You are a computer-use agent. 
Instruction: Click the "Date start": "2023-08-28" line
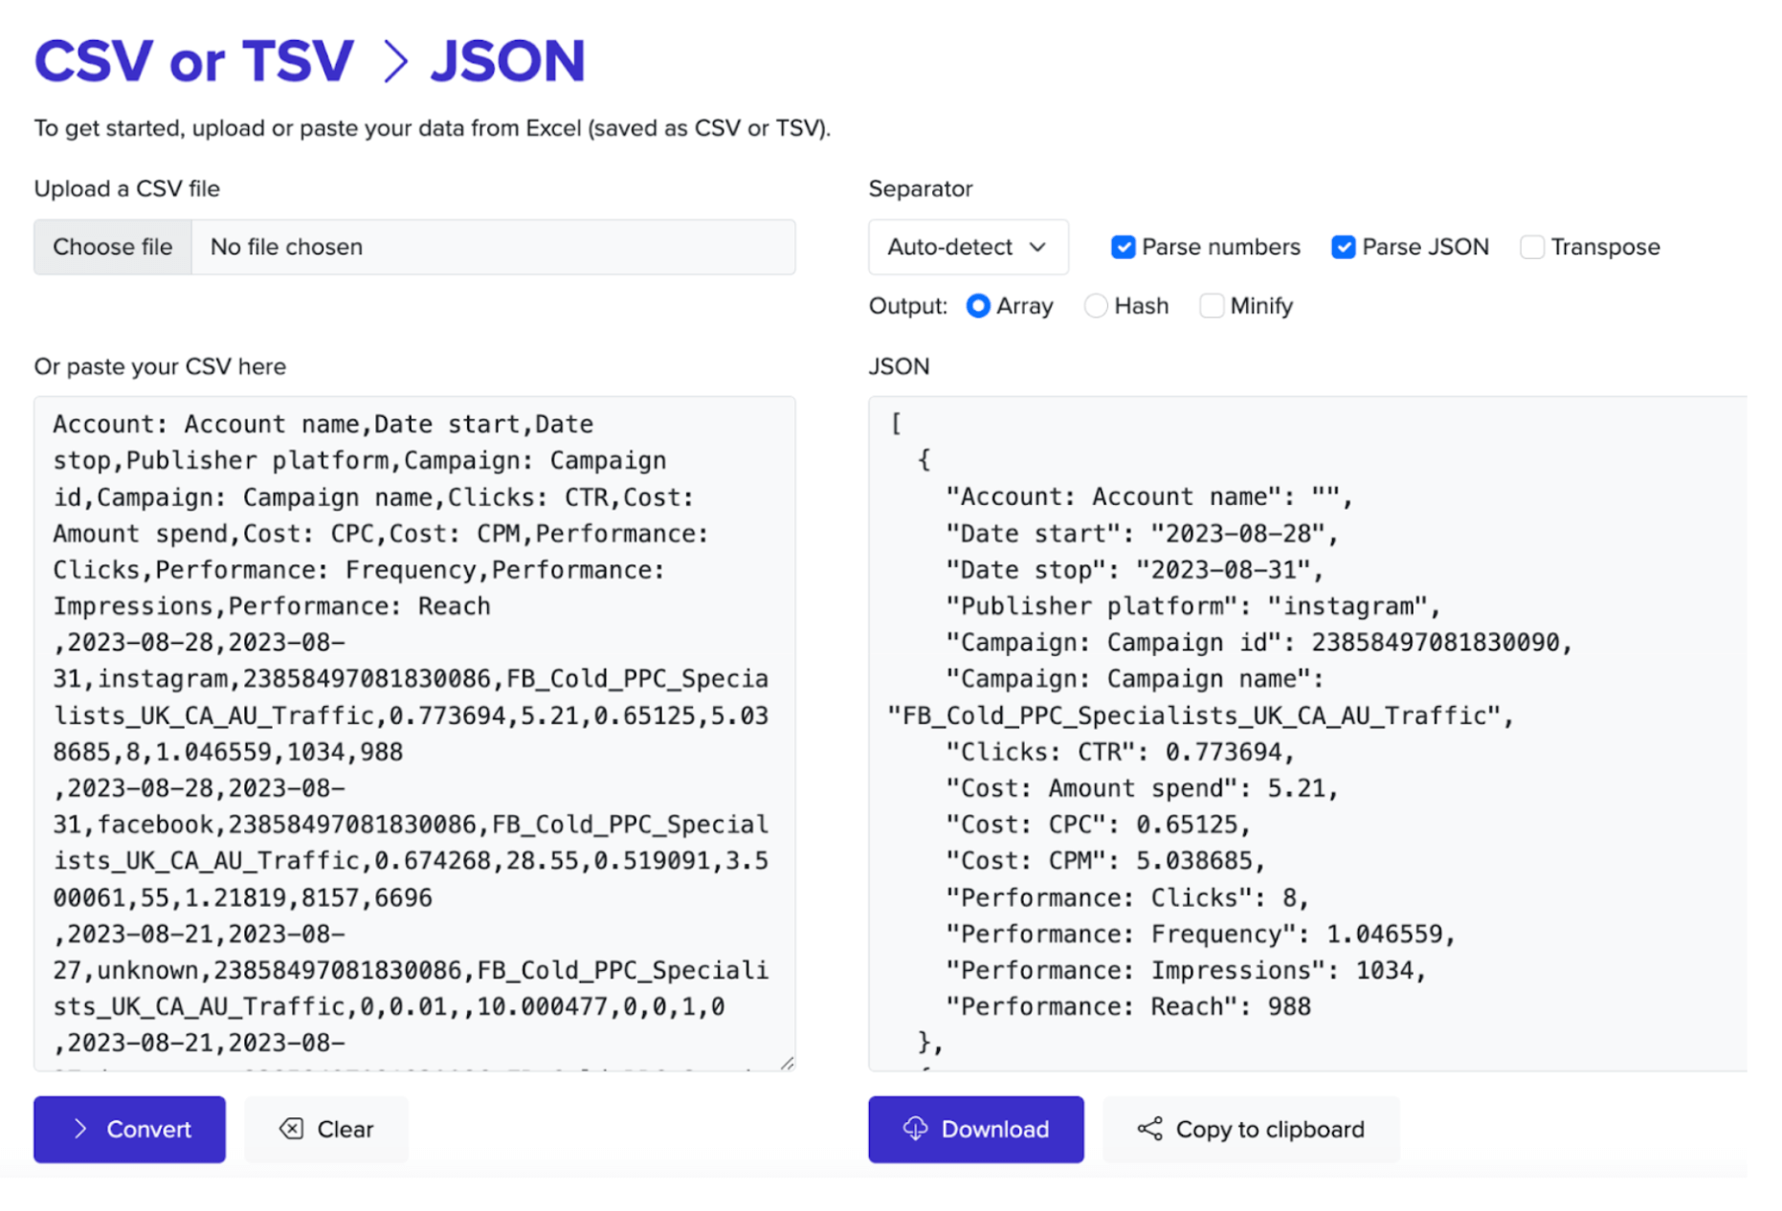point(1142,534)
